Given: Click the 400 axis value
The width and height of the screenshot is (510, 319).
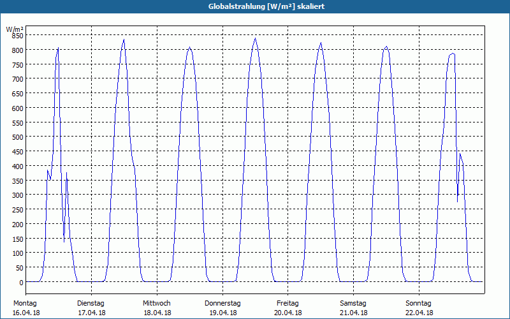Looking at the screenshot, I should pos(17,167).
